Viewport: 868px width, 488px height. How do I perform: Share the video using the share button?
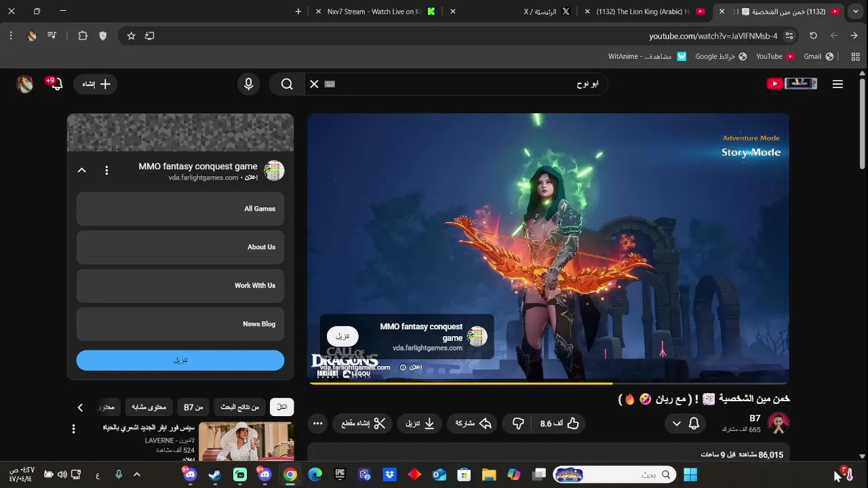pyautogui.click(x=473, y=424)
